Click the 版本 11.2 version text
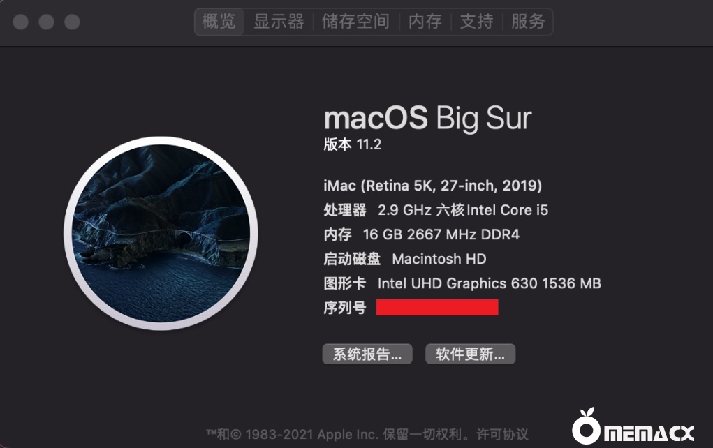This screenshot has height=448, width=713. [353, 144]
